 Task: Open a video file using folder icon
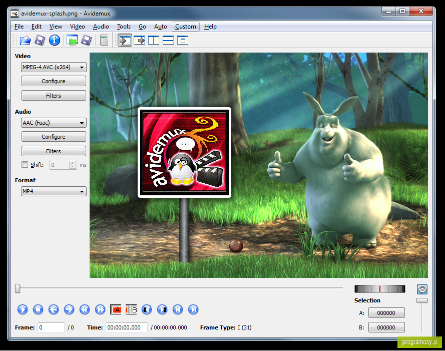tap(25, 41)
